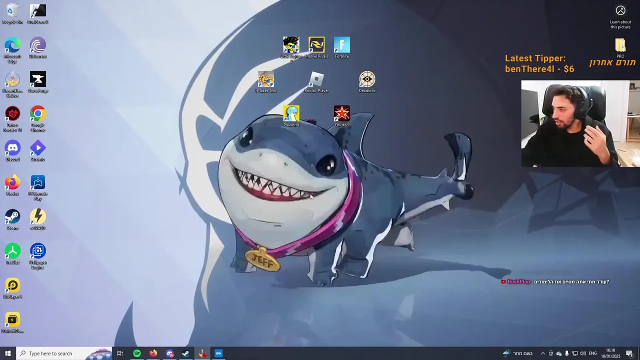640x360 pixels.
Task: Select the LDPlayer 9 desktop icon
Action: pos(12,288)
